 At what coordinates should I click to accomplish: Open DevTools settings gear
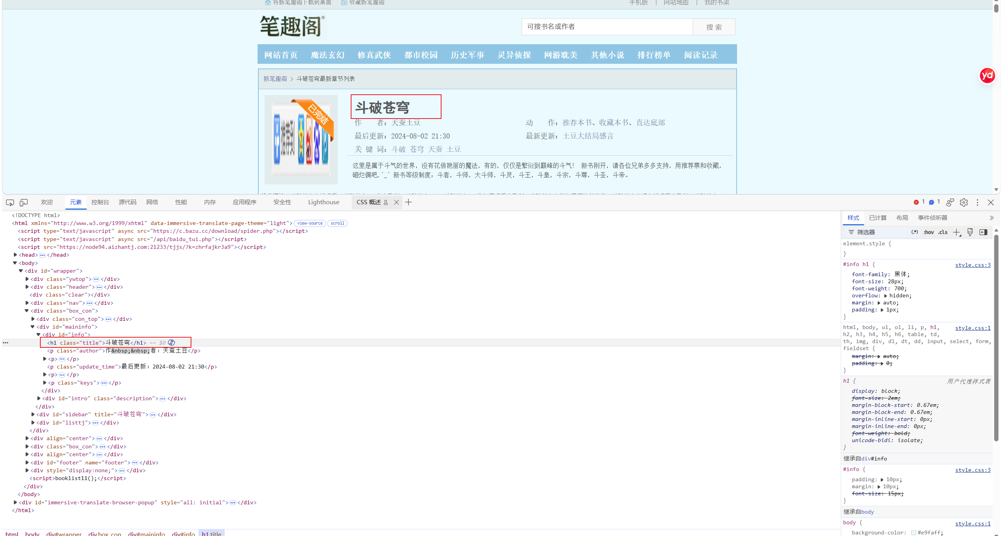[964, 202]
